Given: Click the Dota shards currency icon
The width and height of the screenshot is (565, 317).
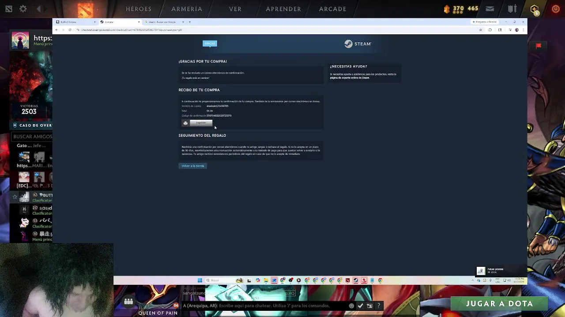Looking at the screenshot, I should tap(447, 9).
